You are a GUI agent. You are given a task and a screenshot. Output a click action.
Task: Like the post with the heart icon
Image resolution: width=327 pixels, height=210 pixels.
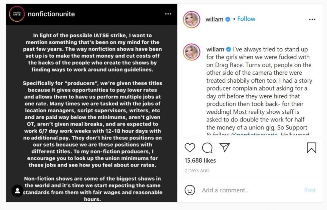190,148
